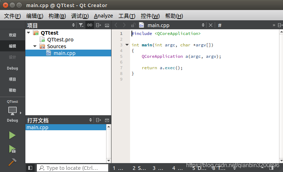Open output pane 3

click(x=158, y=168)
